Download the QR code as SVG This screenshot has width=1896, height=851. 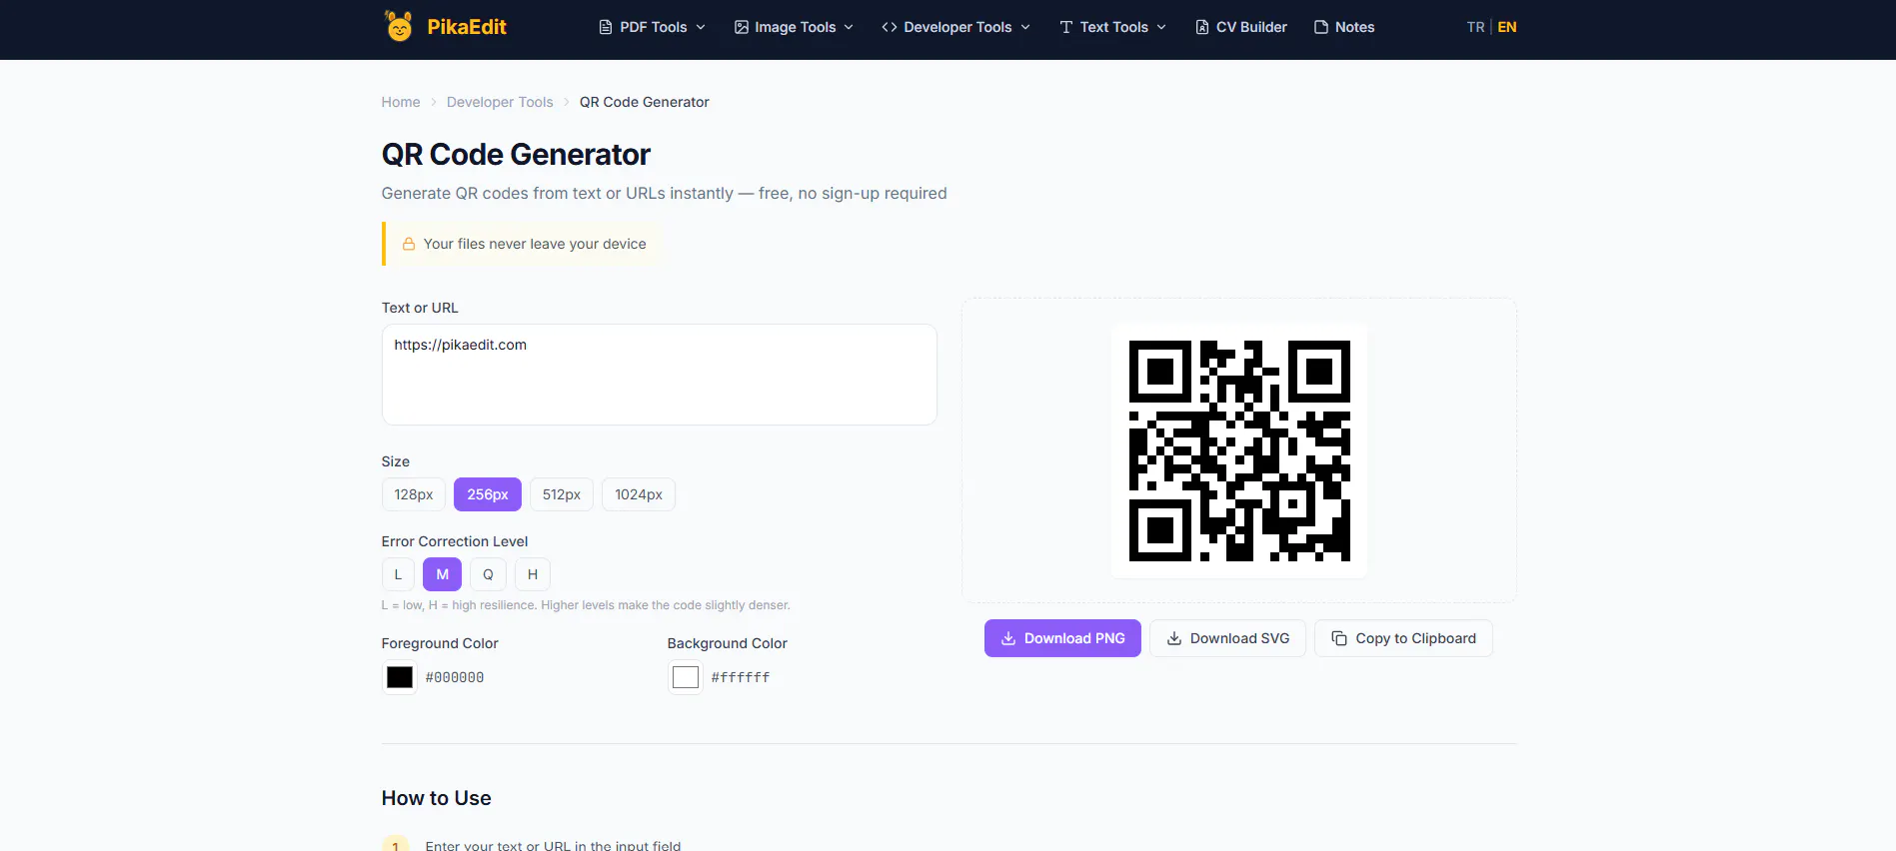(x=1227, y=638)
